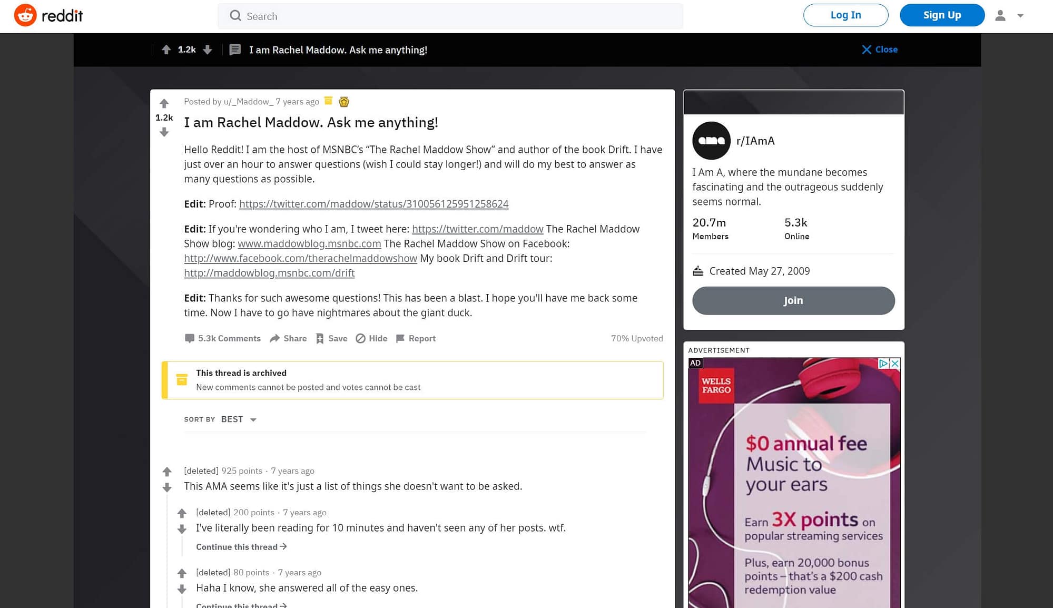Image resolution: width=1053 pixels, height=608 pixels.
Task: Click the r/IAmA community avatar
Action: pos(711,141)
